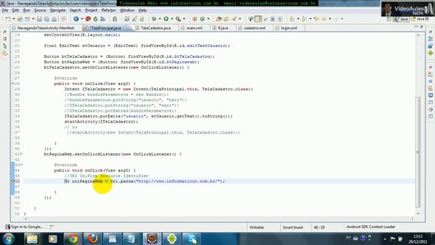The width and height of the screenshot is (435, 245).
Task: Open the File menu
Action: [5, 10]
